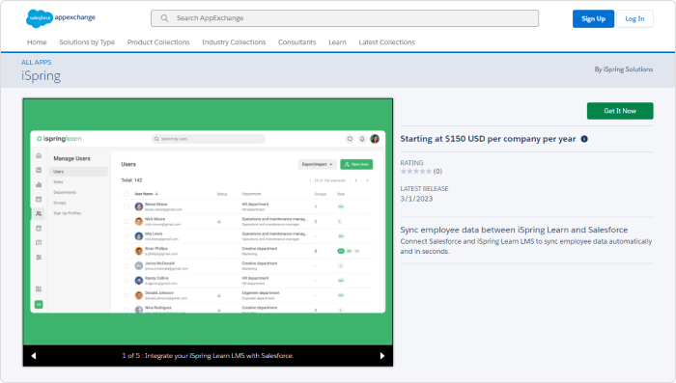Select the checkbox beside Mia Lewis
The image size is (676, 383).
click(127, 236)
